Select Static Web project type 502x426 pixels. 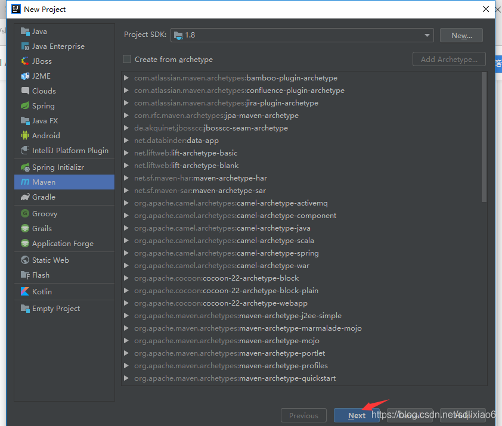[x=64, y=260]
